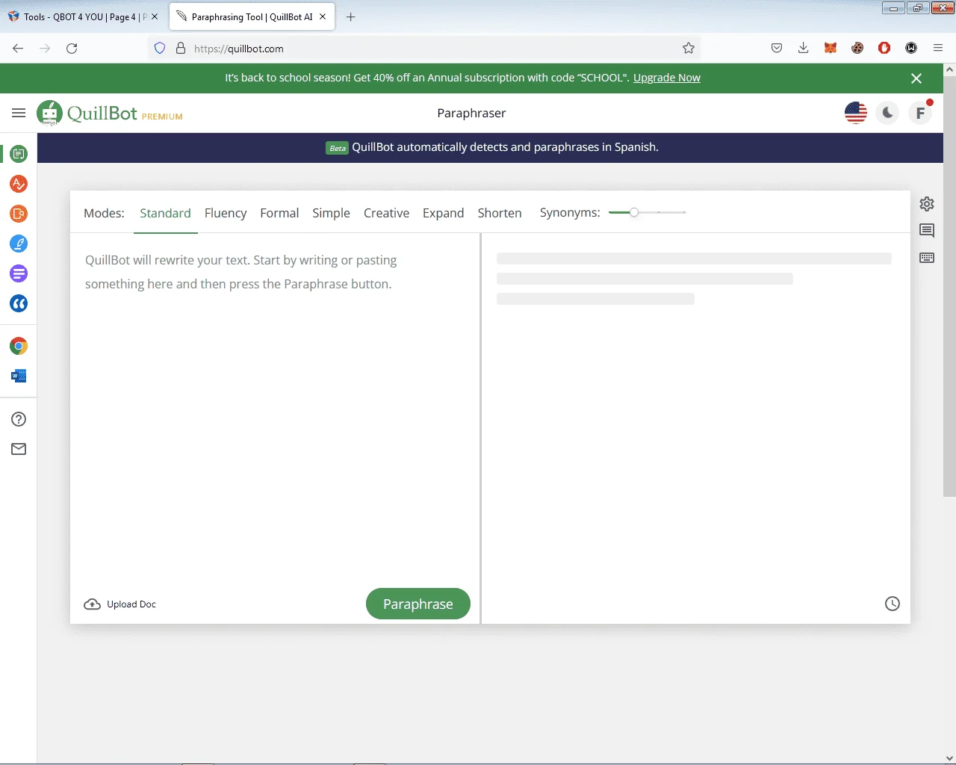Viewport: 956px width, 765px height.
Task: Open the feedback comment icon
Action: [927, 230]
